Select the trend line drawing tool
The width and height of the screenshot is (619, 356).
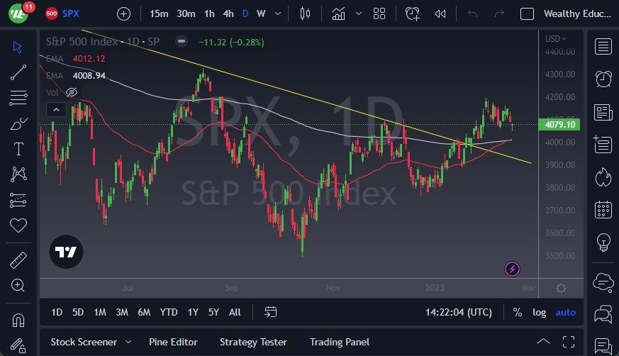coord(18,72)
